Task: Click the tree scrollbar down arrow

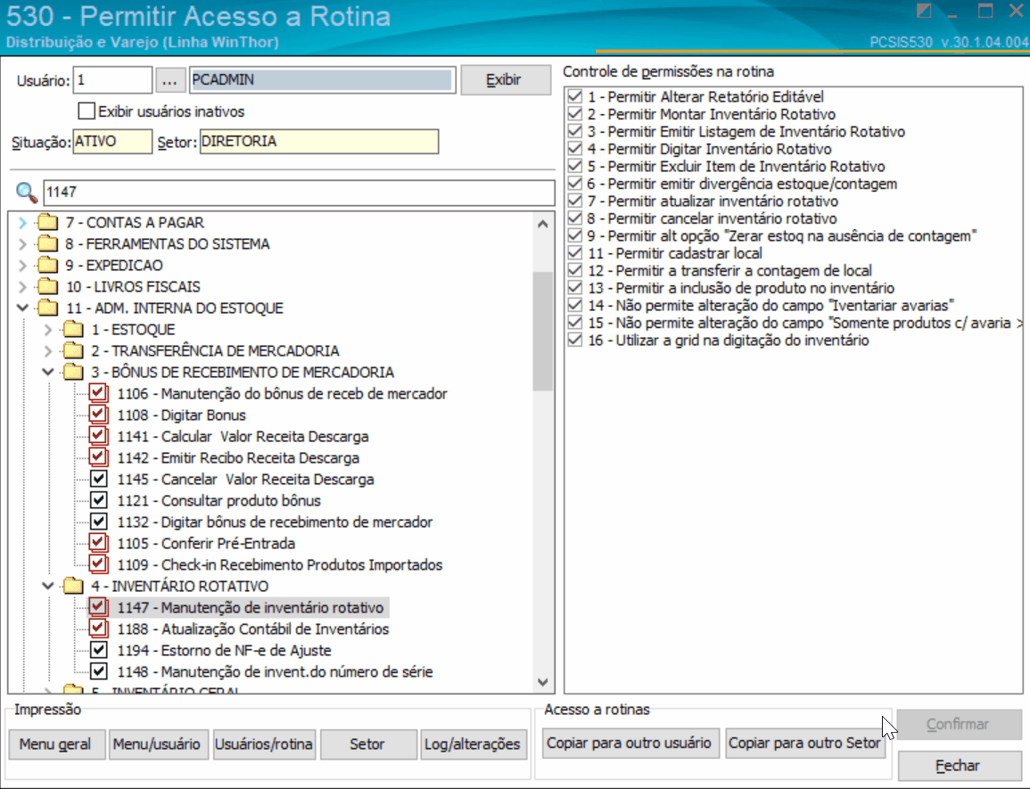Action: coord(542,682)
